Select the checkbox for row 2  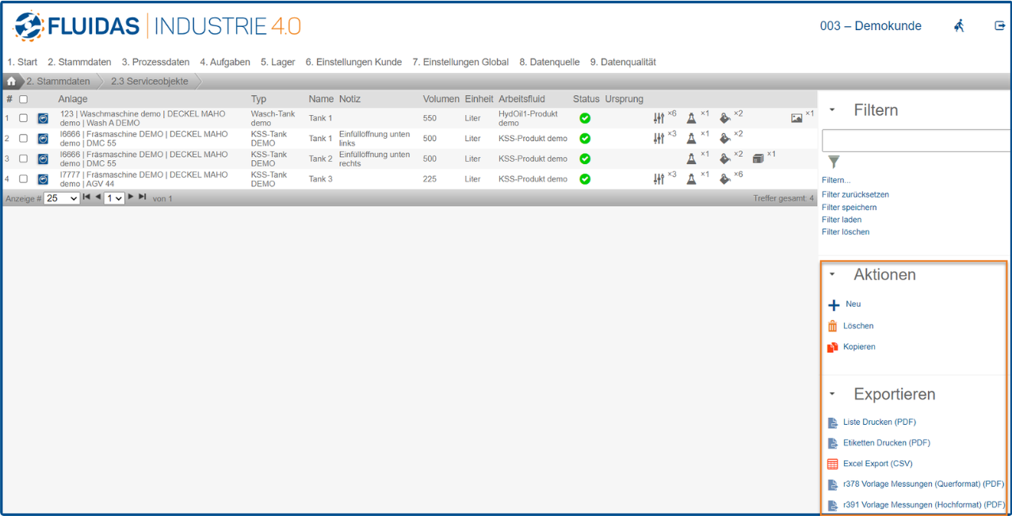(24, 139)
